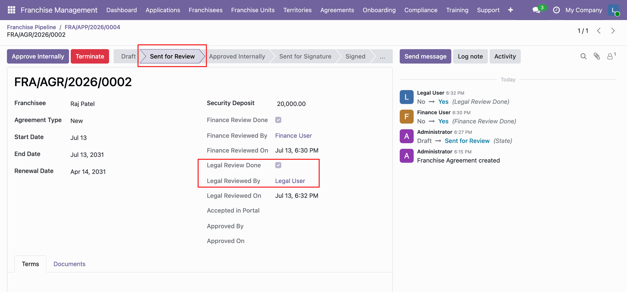This screenshot has height=292, width=627.
Task: Go to previous record arrow
Action: pos(599,31)
